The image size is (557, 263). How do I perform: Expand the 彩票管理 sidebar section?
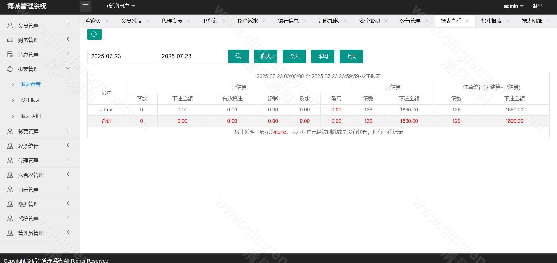pyautogui.click(x=28, y=131)
